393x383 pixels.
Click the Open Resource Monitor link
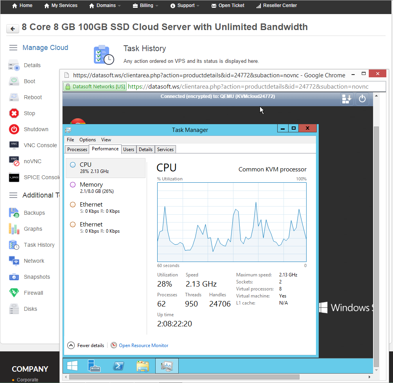pos(144,345)
